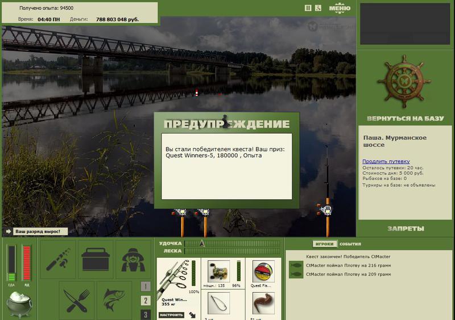The height and width of the screenshot is (320, 455).
Task: Select rod slot 2
Action: click(x=146, y=301)
